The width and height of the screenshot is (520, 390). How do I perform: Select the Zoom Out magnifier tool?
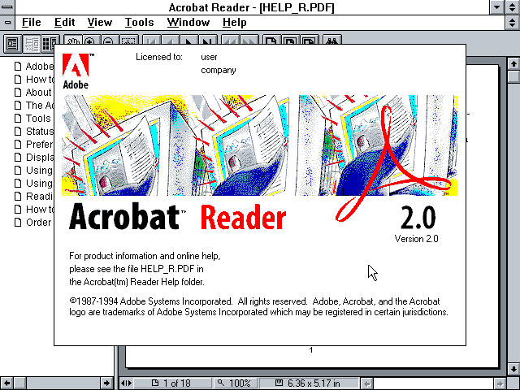tap(107, 43)
